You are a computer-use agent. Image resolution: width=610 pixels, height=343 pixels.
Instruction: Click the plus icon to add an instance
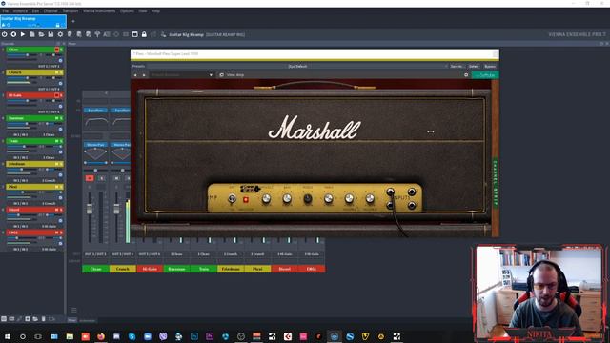click(73, 21)
